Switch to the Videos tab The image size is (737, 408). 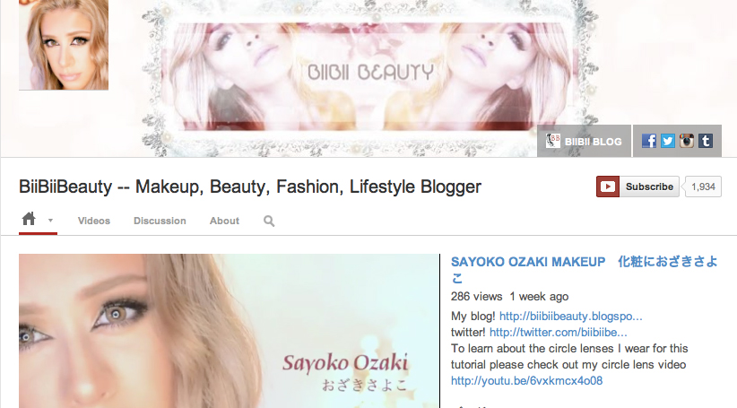coord(94,221)
